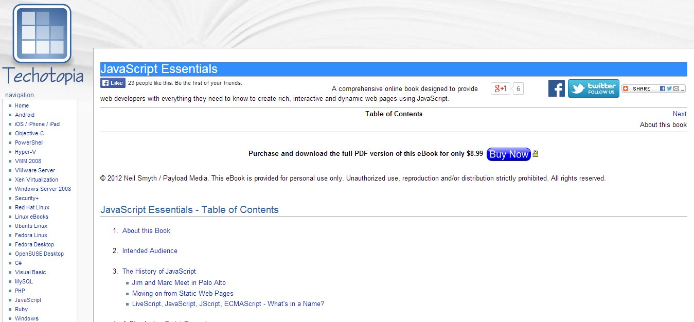Screen dimensions: 694x322
Task: Open the Facebook page icon
Action: [556, 88]
